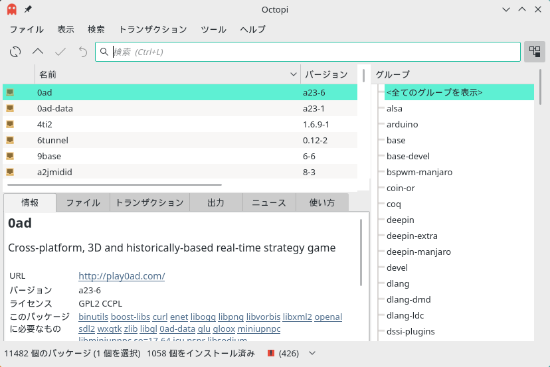Select the 4ti2 package name

point(45,124)
